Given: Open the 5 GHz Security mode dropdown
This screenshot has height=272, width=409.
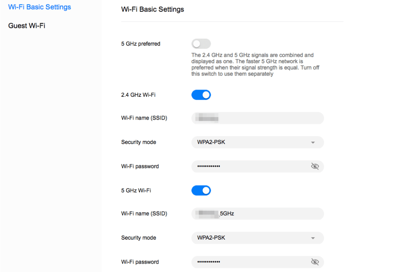Looking at the screenshot, I should [x=257, y=238].
